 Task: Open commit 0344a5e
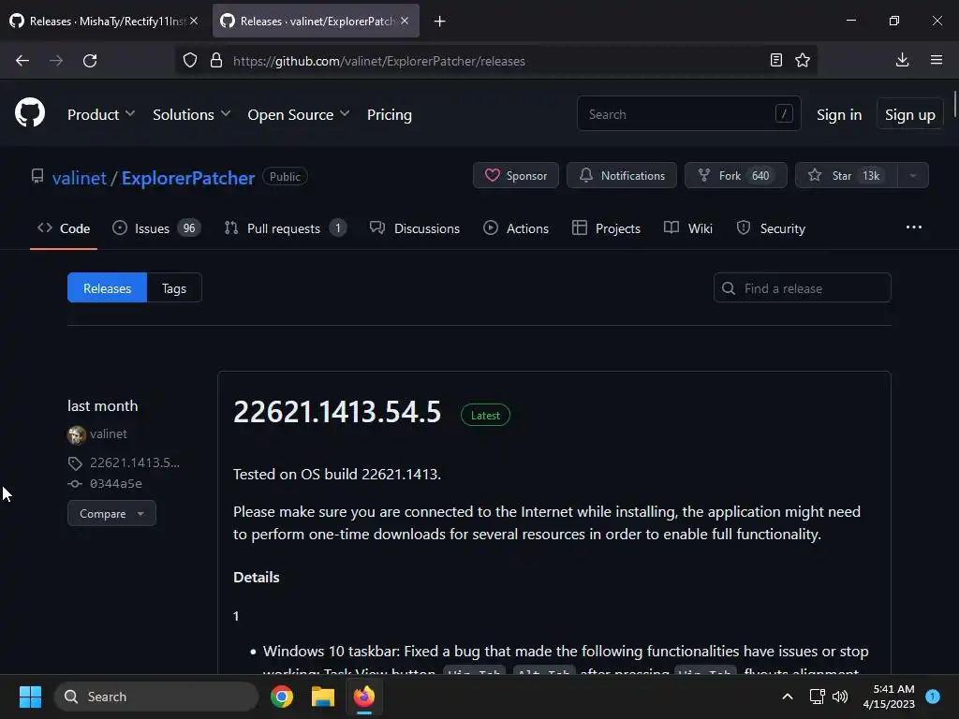click(x=115, y=484)
